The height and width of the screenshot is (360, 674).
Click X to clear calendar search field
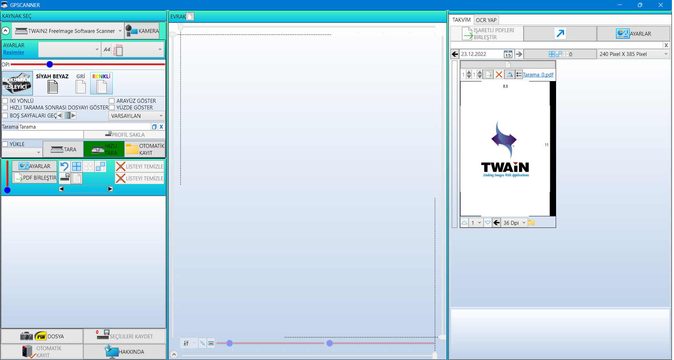pyautogui.click(x=666, y=45)
